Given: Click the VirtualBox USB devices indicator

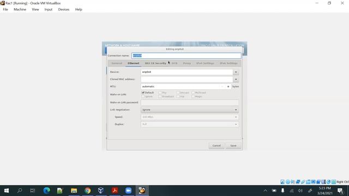Looking at the screenshot, I should 303,182.
